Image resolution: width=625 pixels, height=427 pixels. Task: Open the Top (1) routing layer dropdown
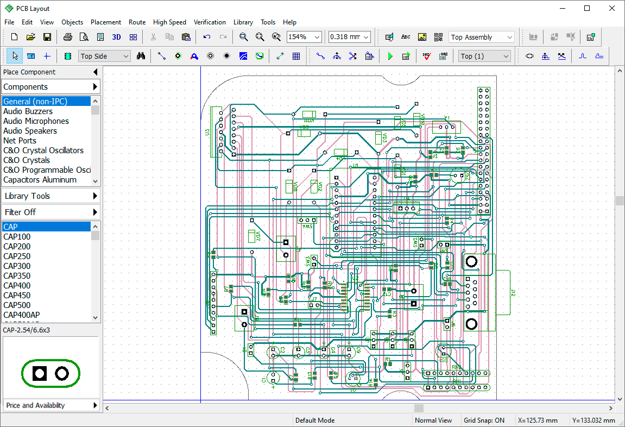(484, 56)
